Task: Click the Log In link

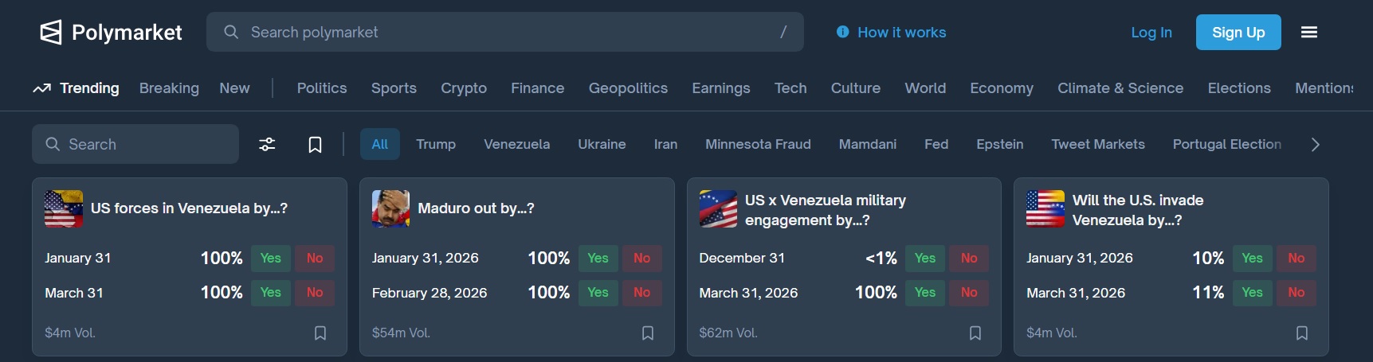Action: point(1151,33)
